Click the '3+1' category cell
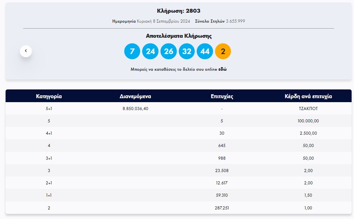This screenshot has height=219, width=354. point(49,159)
